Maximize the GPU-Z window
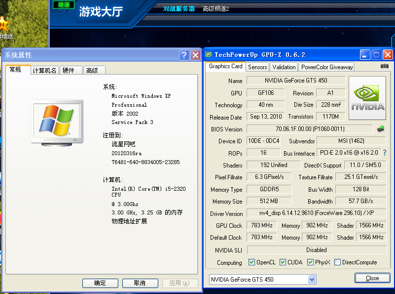The width and height of the screenshot is (395, 294). pos(376,54)
